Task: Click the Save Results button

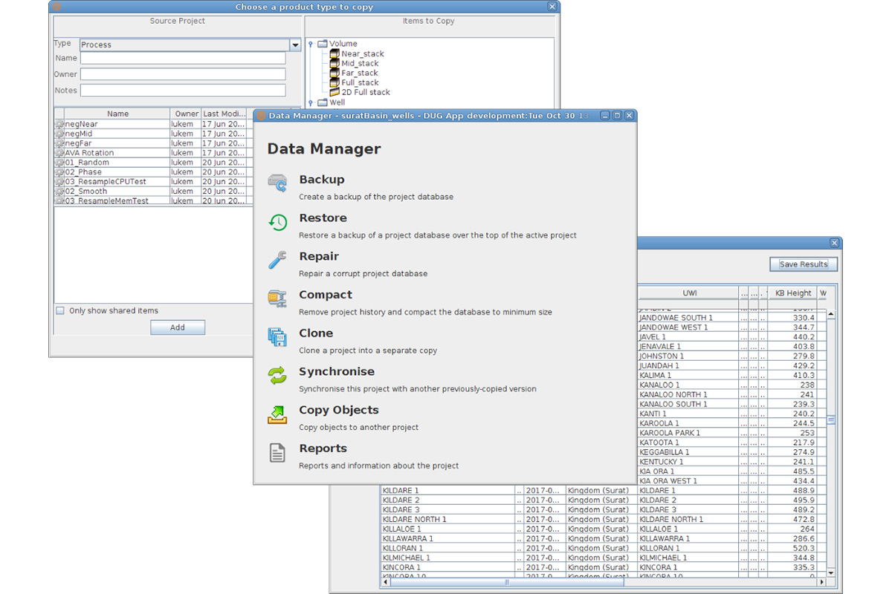Action: click(x=803, y=264)
